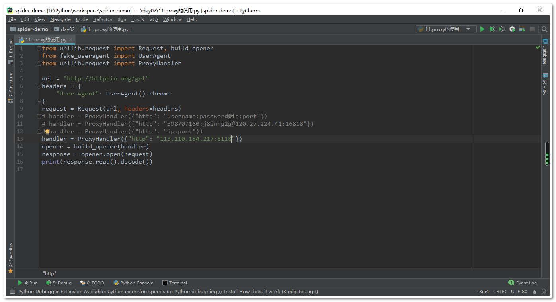556x302 pixels.
Task: Click the Hector inspector icon in status bar
Action: (543, 292)
